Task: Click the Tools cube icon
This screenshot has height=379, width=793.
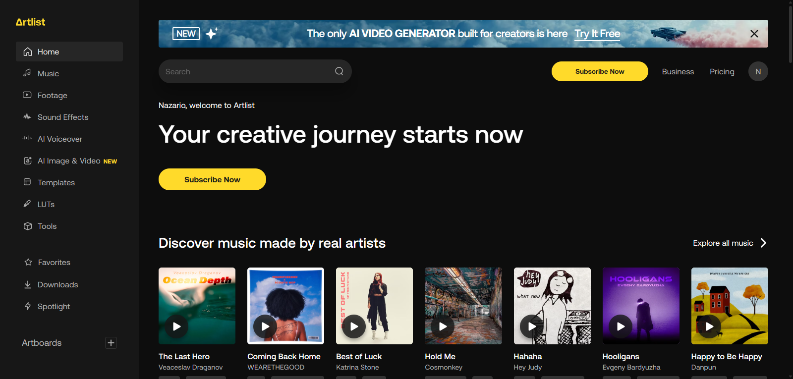Action: click(28, 226)
